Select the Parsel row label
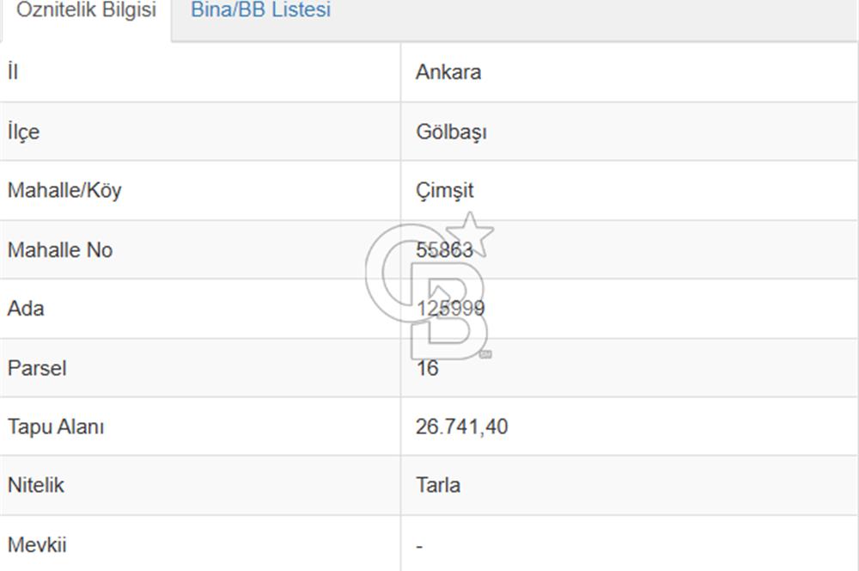The height and width of the screenshot is (571, 859). 37,368
